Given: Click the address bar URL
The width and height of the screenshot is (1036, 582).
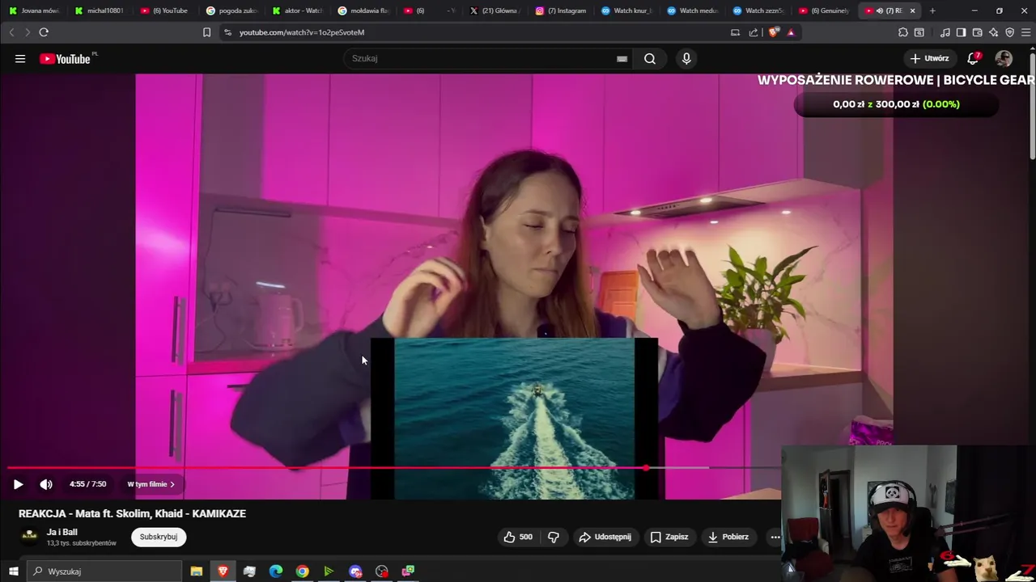Looking at the screenshot, I should (302, 32).
